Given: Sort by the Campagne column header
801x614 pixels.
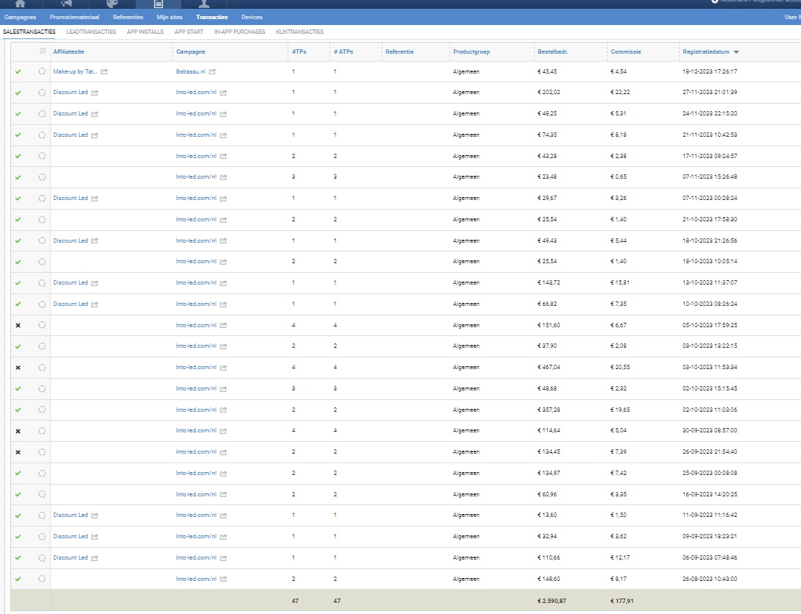Looking at the screenshot, I should [x=191, y=51].
